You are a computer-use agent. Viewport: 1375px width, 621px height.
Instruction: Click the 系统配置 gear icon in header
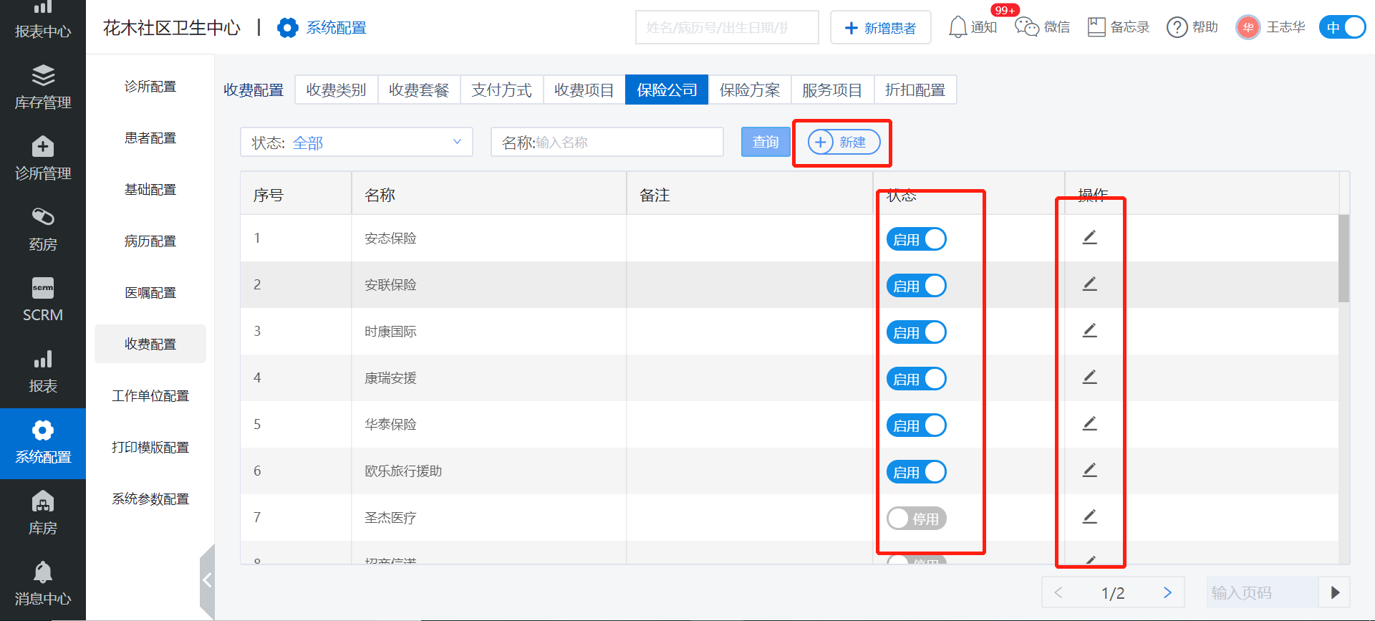(x=287, y=28)
